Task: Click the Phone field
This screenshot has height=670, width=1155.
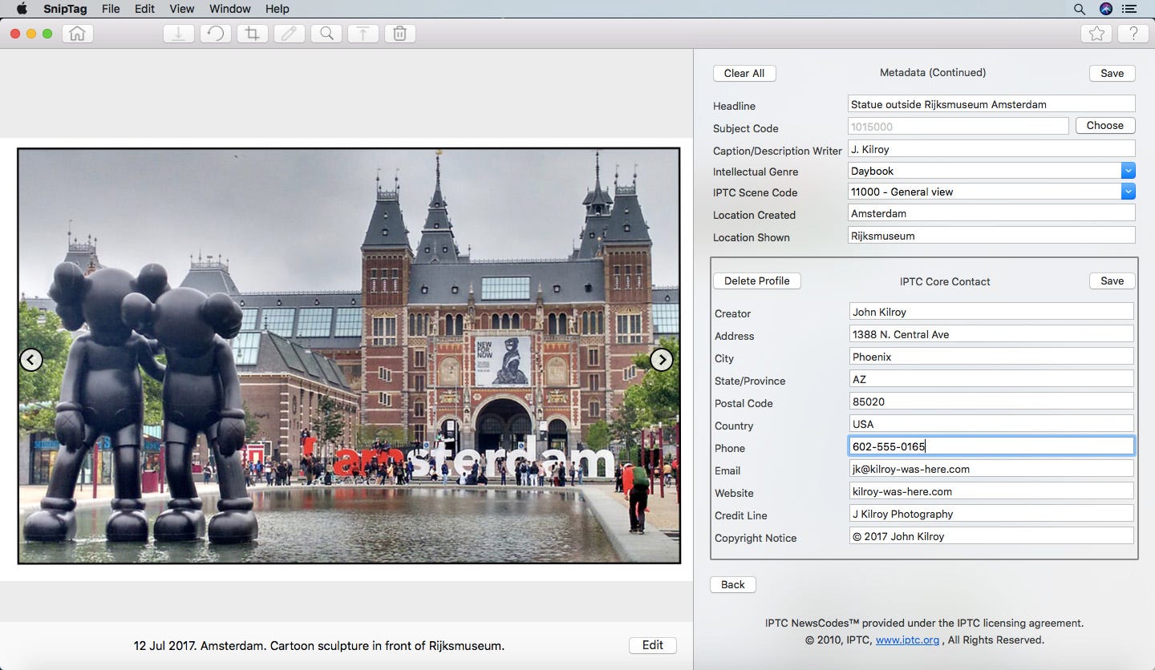Action: coord(991,446)
